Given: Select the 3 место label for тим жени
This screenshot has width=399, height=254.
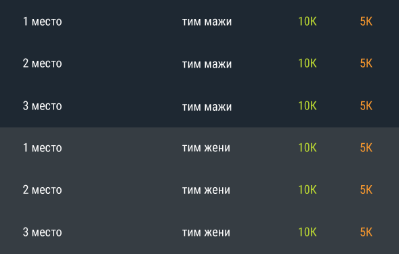Looking at the screenshot, I should point(43,232).
